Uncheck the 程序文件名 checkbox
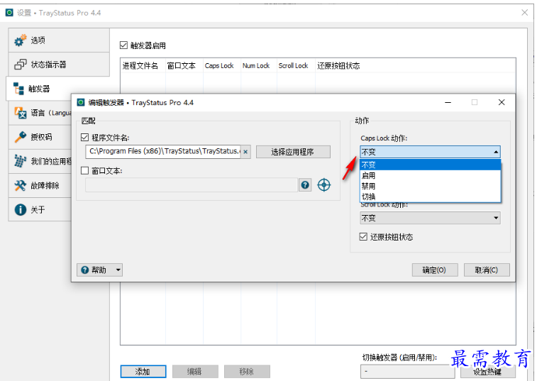This screenshot has width=537, height=381. click(x=84, y=138)
